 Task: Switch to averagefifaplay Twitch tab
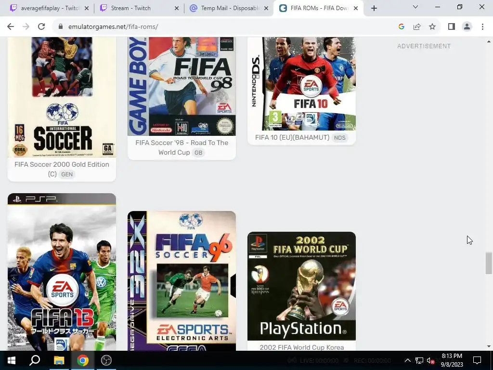point(50,8)
